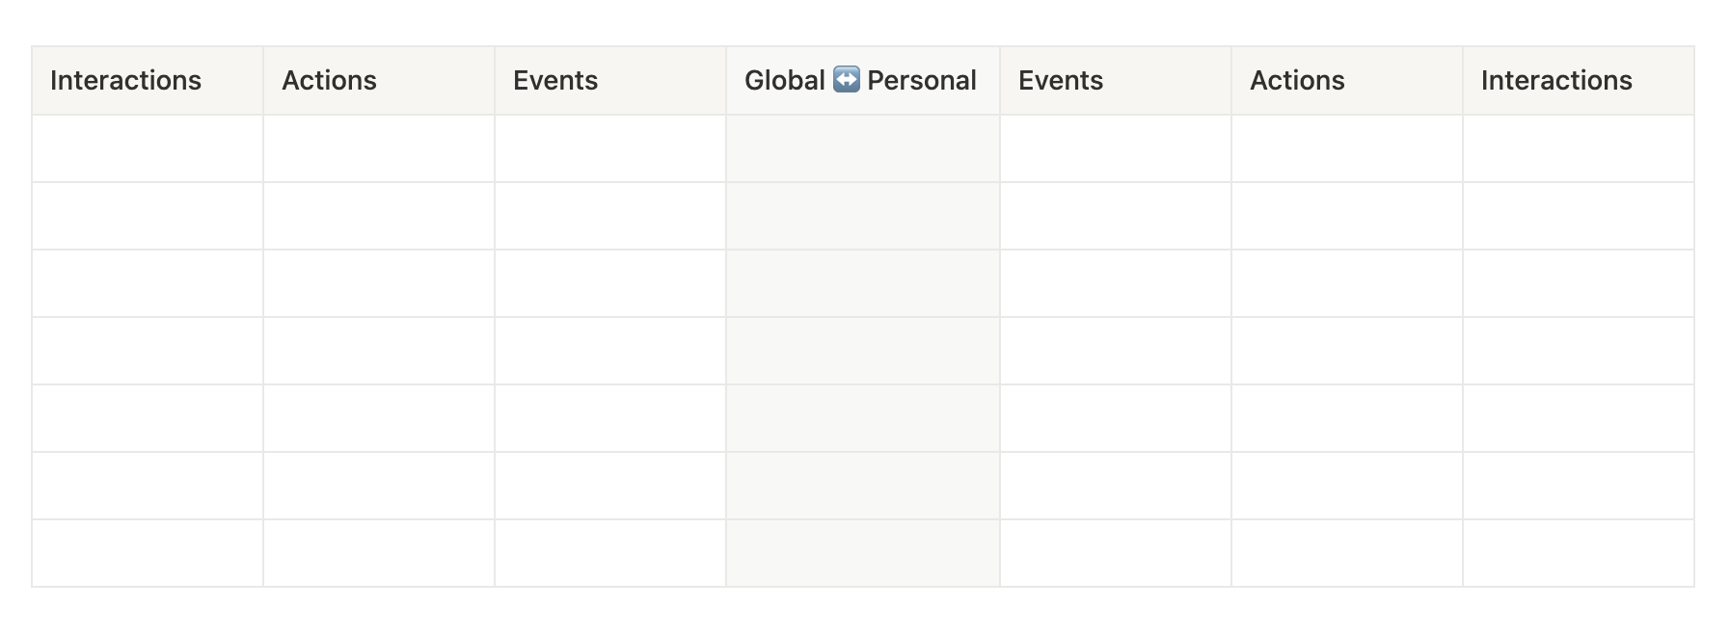1730x634 pixels.
Task: Select the leftmost Interactions header cell
Action: [x=147, y=81]
